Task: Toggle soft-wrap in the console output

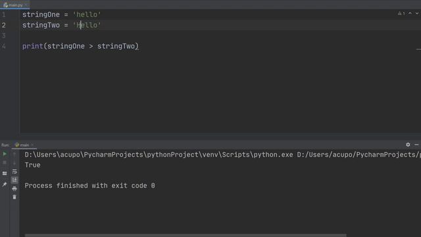Action: point(14,171)
